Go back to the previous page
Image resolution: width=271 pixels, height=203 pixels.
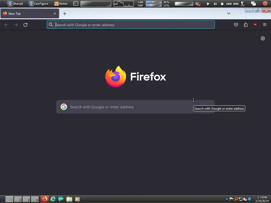(6, 25)
